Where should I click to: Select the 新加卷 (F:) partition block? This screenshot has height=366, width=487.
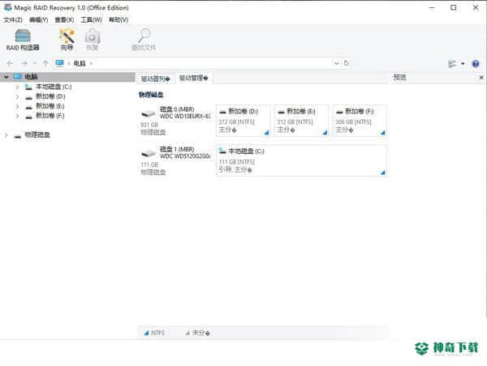click(x=360, y=121)
